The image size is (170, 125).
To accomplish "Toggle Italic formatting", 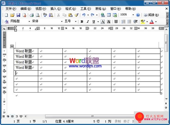I will coord(88,22).
